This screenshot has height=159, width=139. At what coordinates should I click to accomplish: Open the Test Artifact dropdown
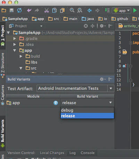pyautogui.click(x=75, y=89)
